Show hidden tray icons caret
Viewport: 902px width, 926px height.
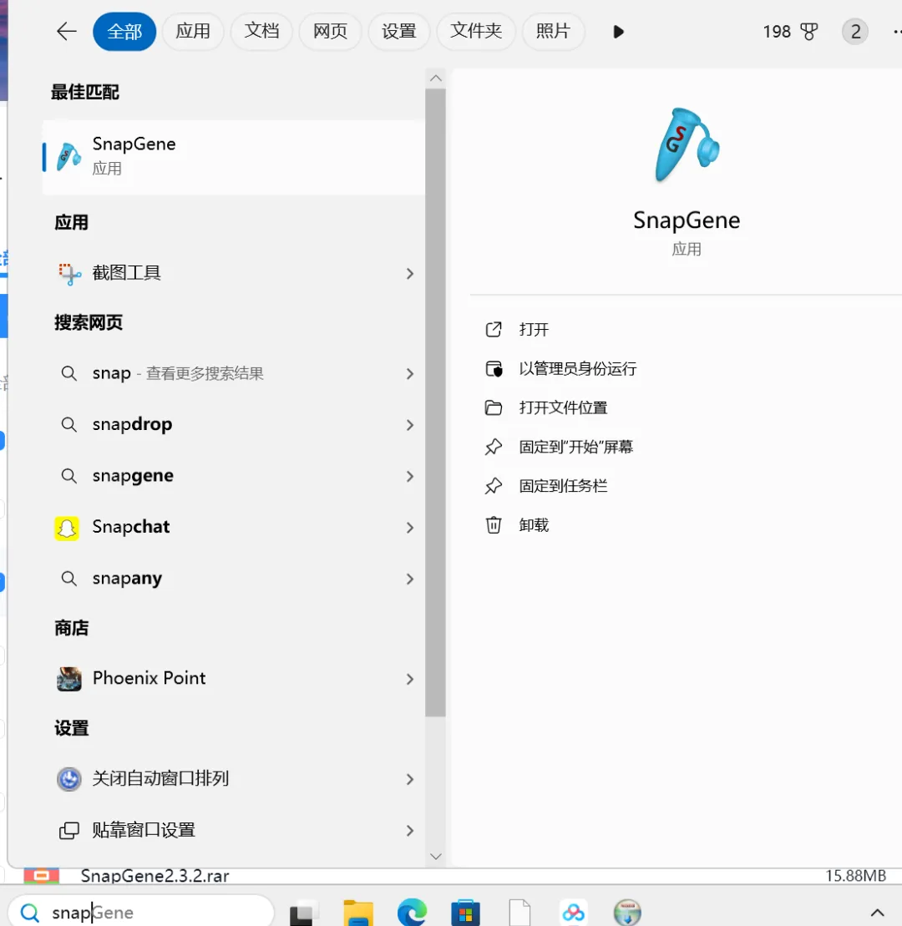877,913
